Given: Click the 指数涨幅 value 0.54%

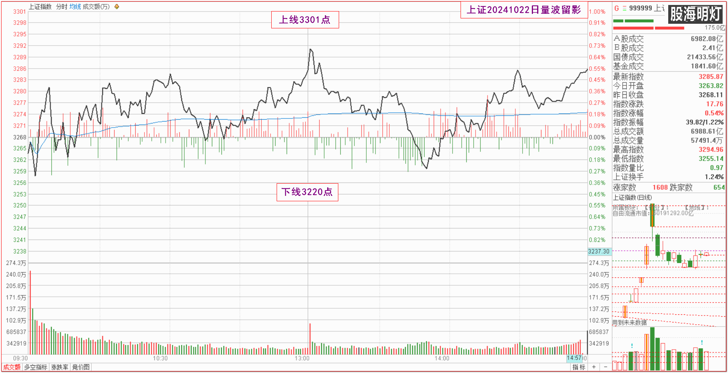Looking at the screenshot, I should 714,113.
